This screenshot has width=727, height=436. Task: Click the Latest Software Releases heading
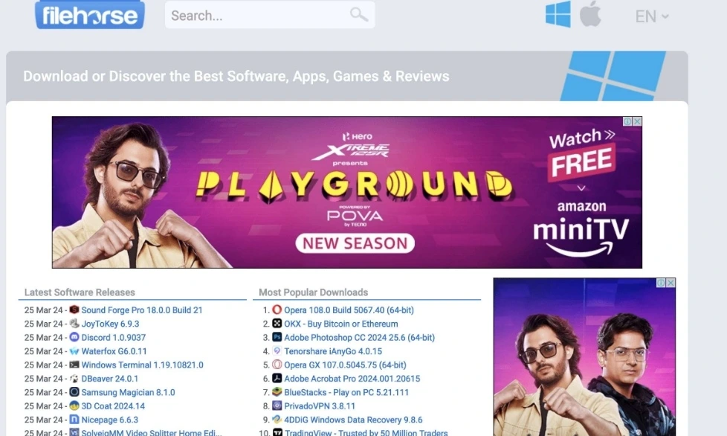80,292
